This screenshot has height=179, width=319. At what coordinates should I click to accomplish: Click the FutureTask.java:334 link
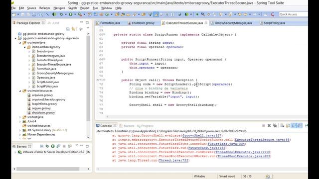226,144
